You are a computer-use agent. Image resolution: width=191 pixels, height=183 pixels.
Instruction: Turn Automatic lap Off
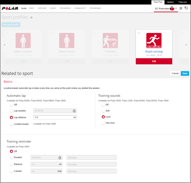click(x=11, y=105)
